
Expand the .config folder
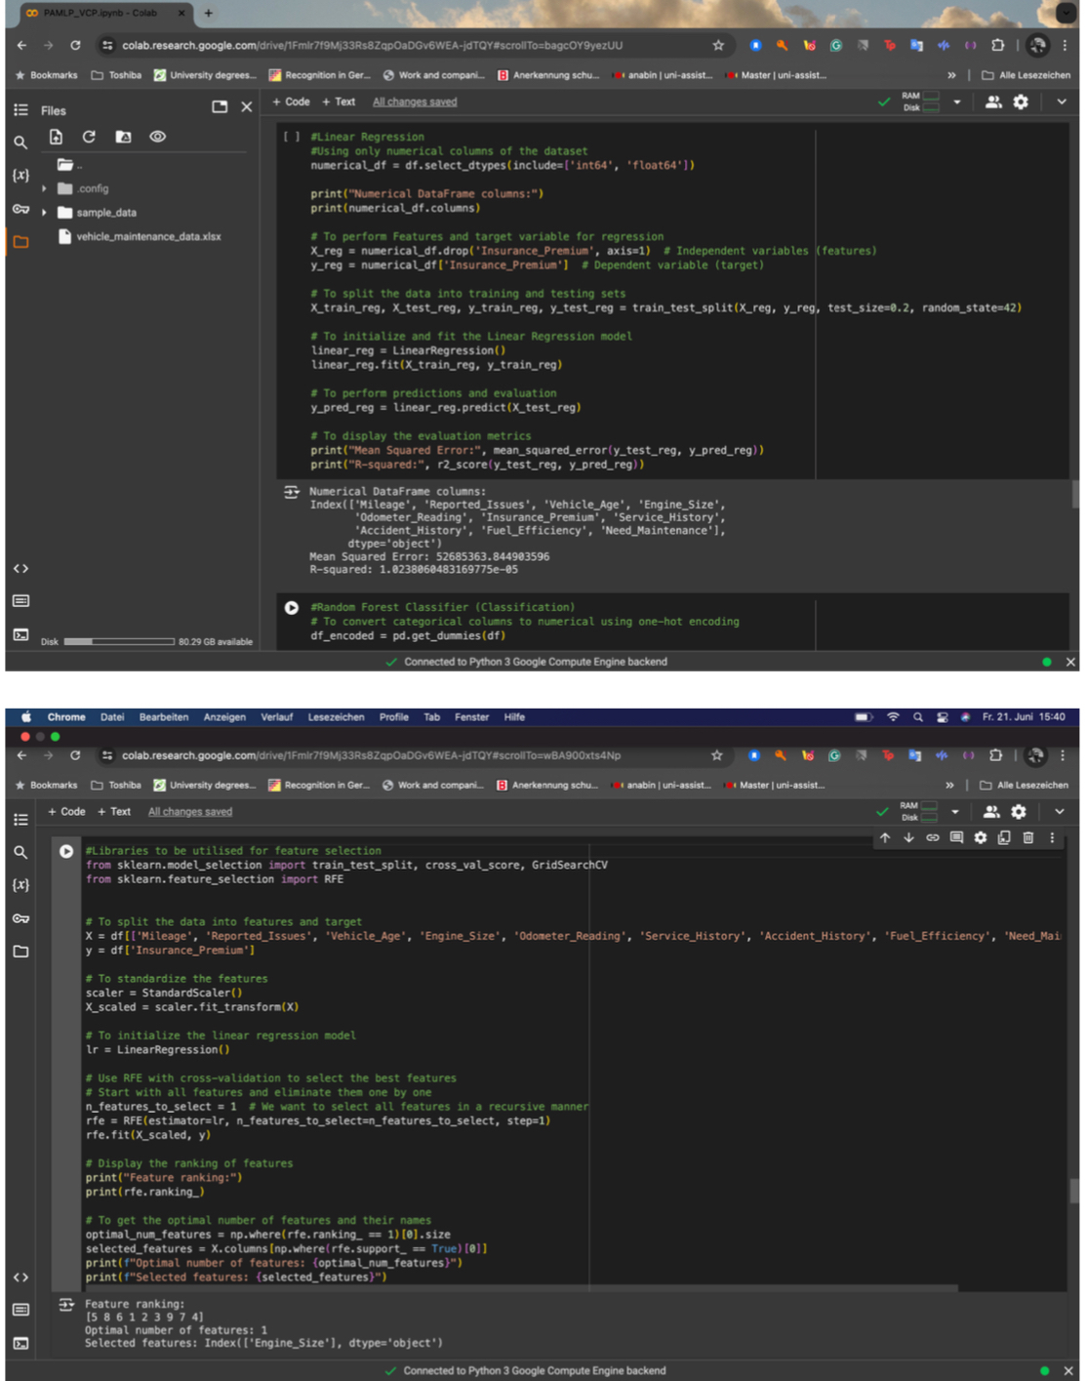(x=44, y=188)
